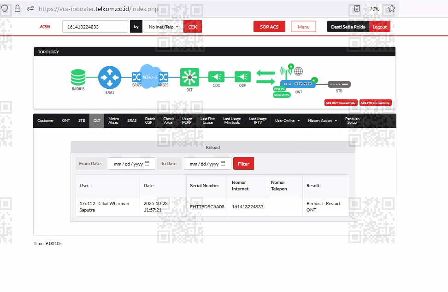
Task: Click the Desti Setia Roida user button
Action: tap(348, 27)
